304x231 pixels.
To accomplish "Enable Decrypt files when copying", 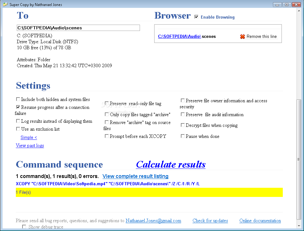I will (x=183, y=125).
